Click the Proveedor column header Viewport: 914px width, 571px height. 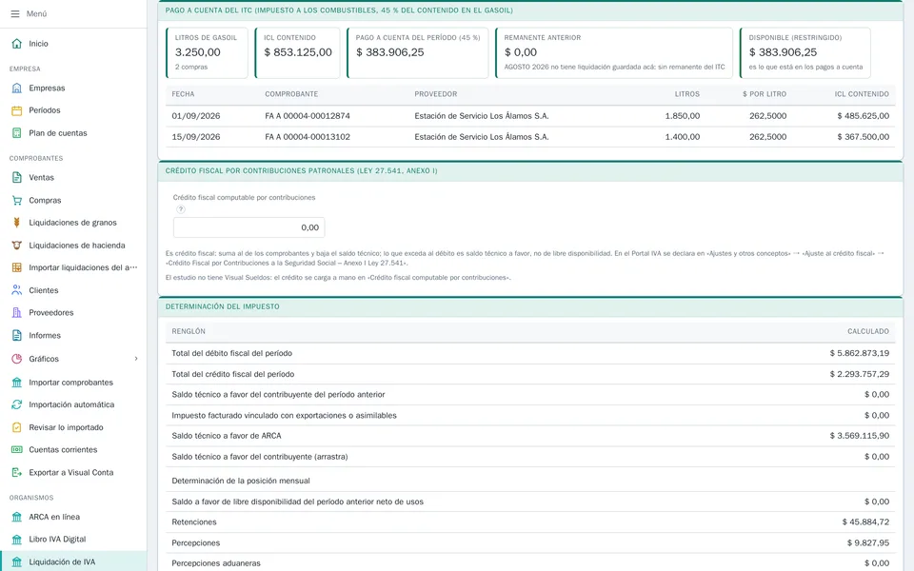click(x=435, y=94)
